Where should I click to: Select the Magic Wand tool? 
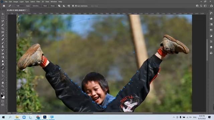pyautogui.click(x=3, y=25)
